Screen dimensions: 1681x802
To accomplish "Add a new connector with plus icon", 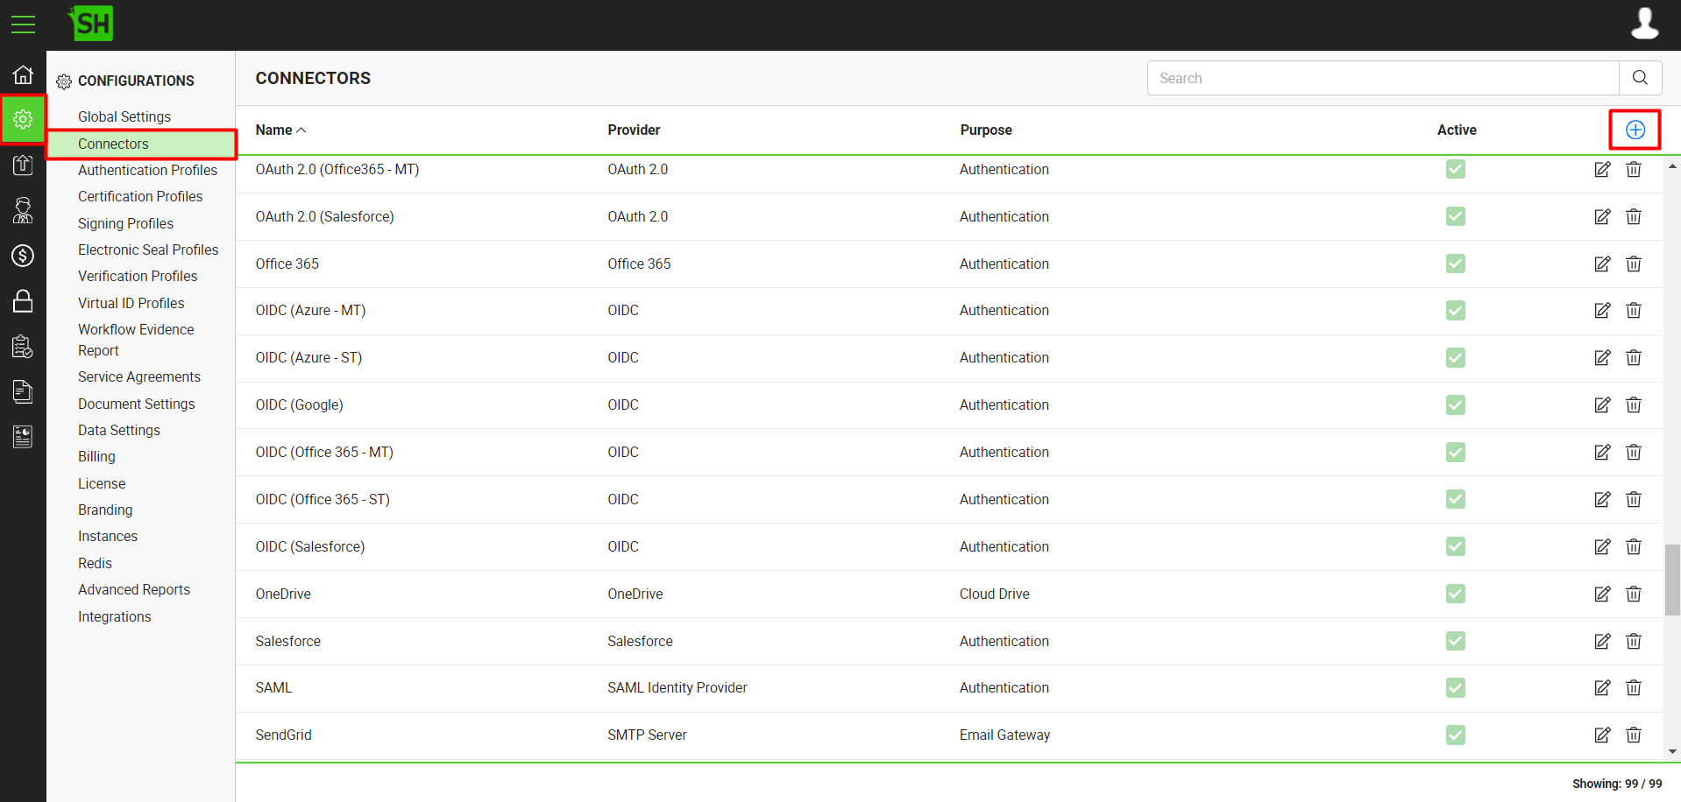I will (1635, 130).
